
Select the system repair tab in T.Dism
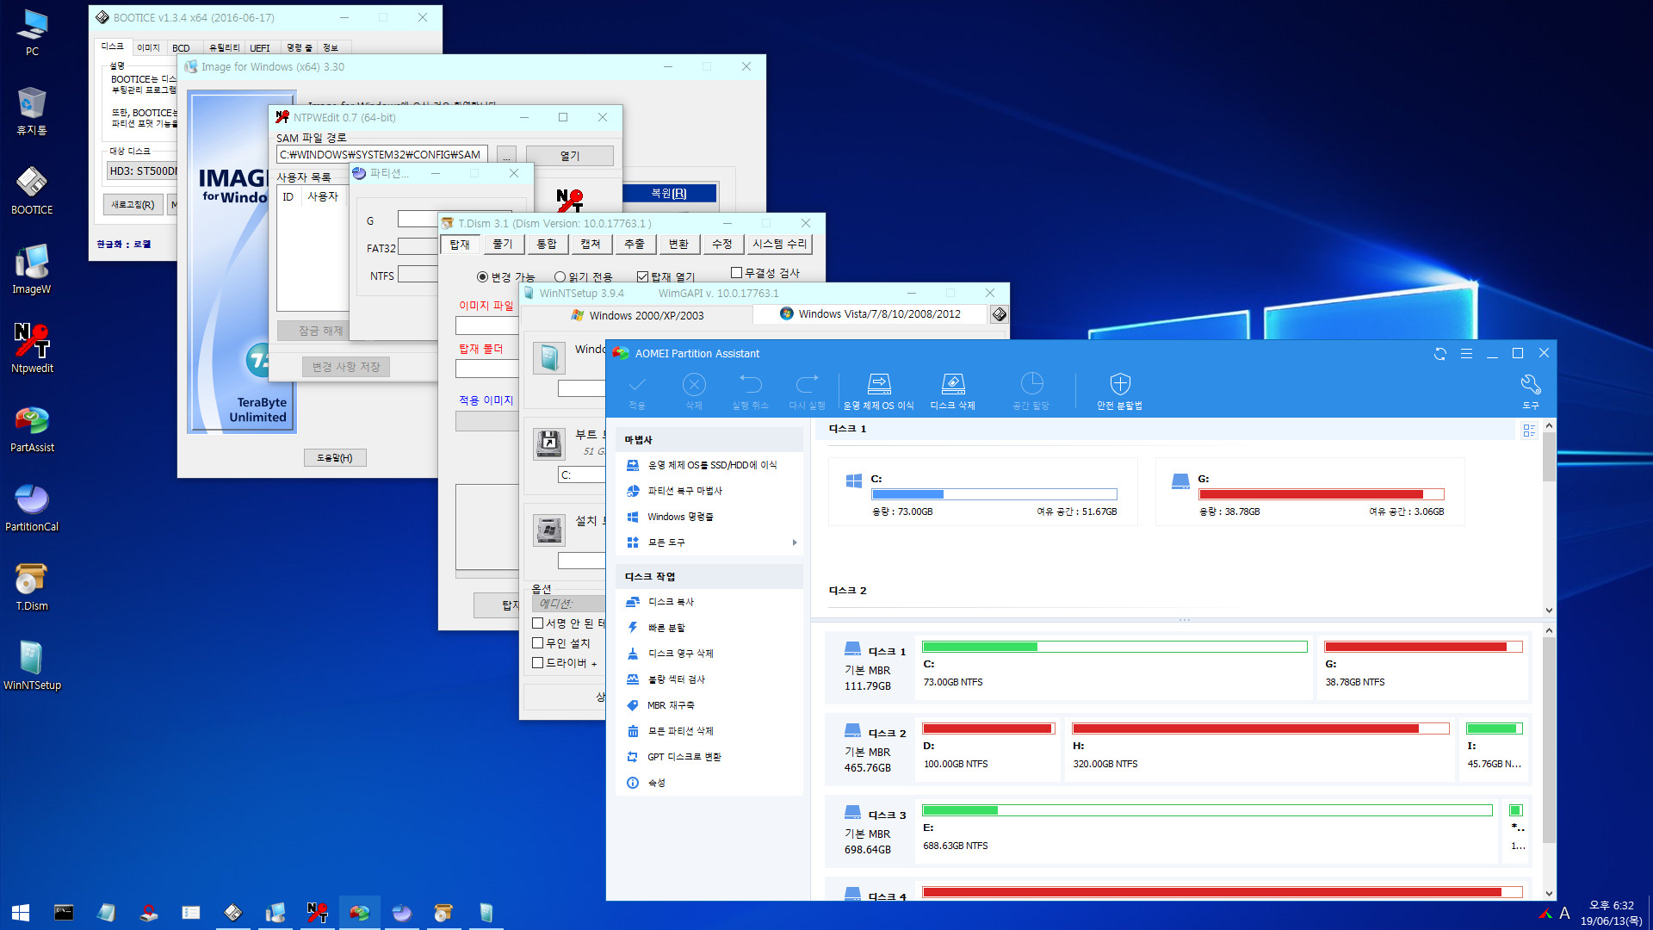coord(780,245)
